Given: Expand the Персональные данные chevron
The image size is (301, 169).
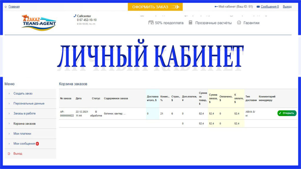Looking at the screenshot, I should [x=9, y=104].
